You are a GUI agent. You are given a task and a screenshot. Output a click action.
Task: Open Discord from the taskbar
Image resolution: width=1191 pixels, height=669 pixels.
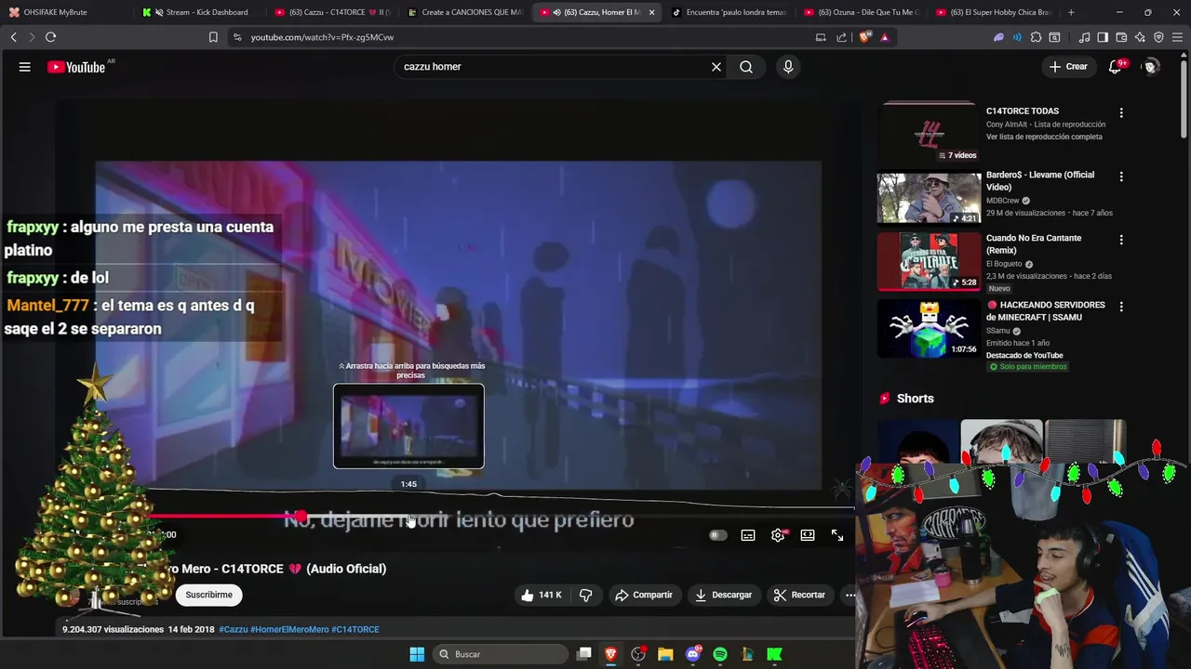pos(693,654)
